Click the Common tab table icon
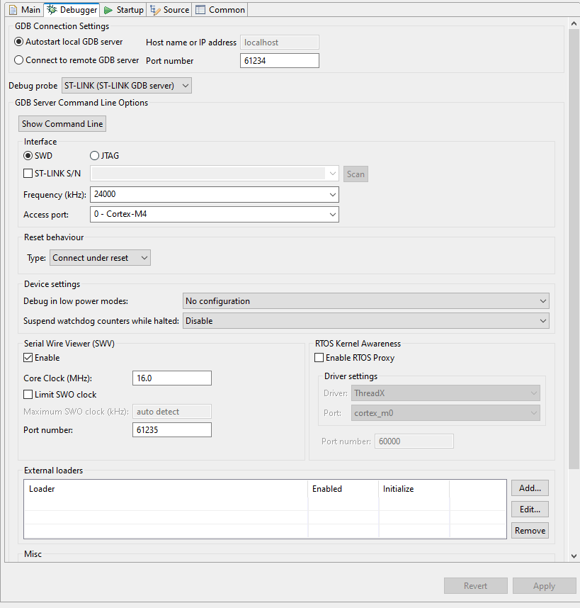580x608 pixels. click(200, 10)
